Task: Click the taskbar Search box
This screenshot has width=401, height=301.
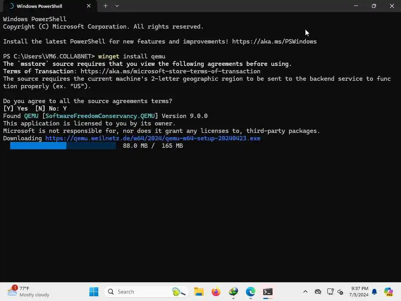Action: point(146,292)
